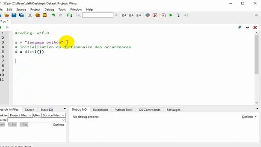Switch to the Python Shell tab
Viewport: 261px width, 147px height.
[123, 110]
